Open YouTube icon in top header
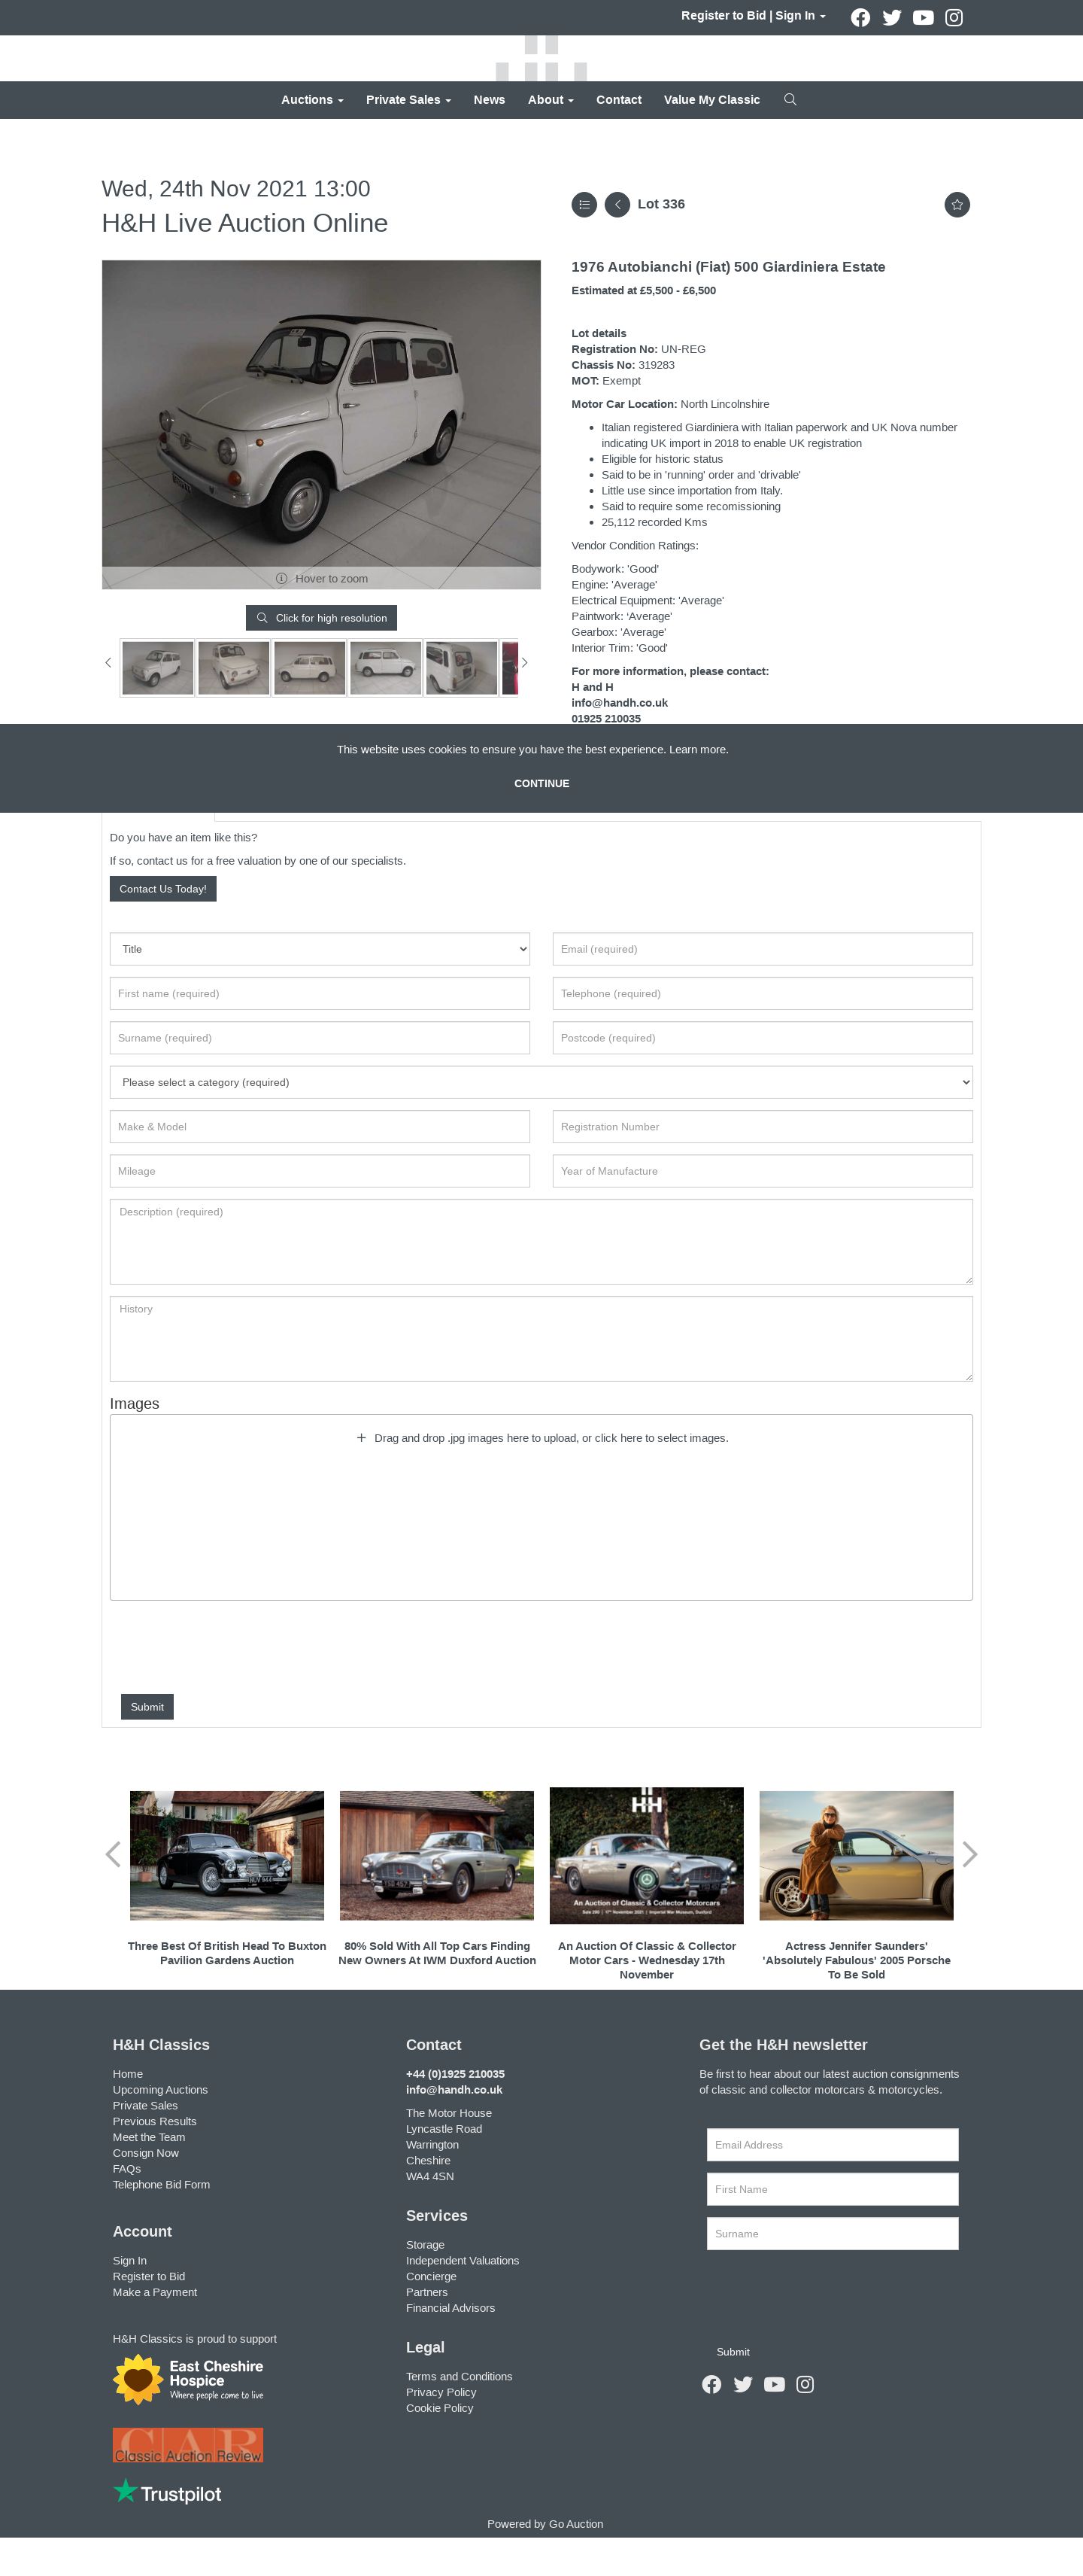 [923, 18]
